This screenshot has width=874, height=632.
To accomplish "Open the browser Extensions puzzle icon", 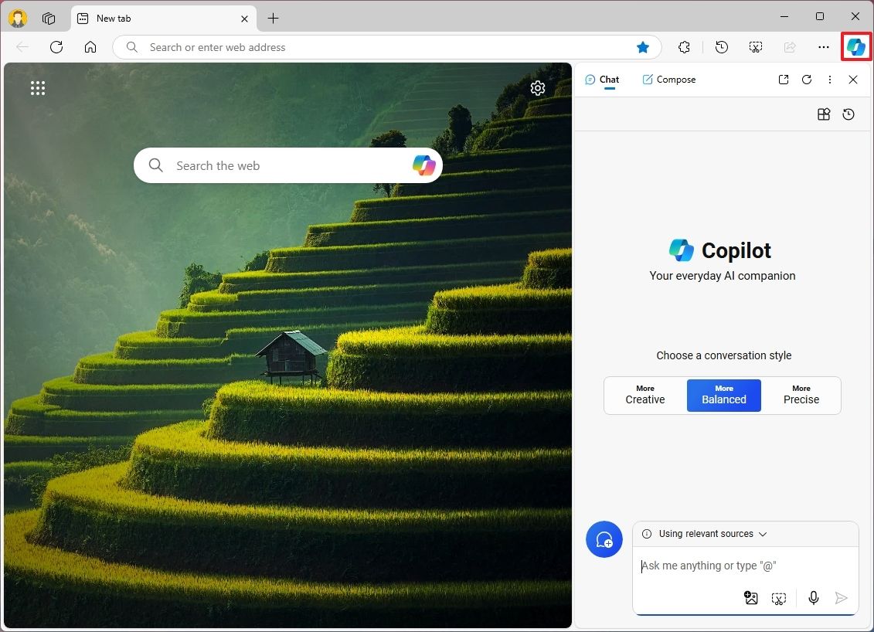I will 684,47.
